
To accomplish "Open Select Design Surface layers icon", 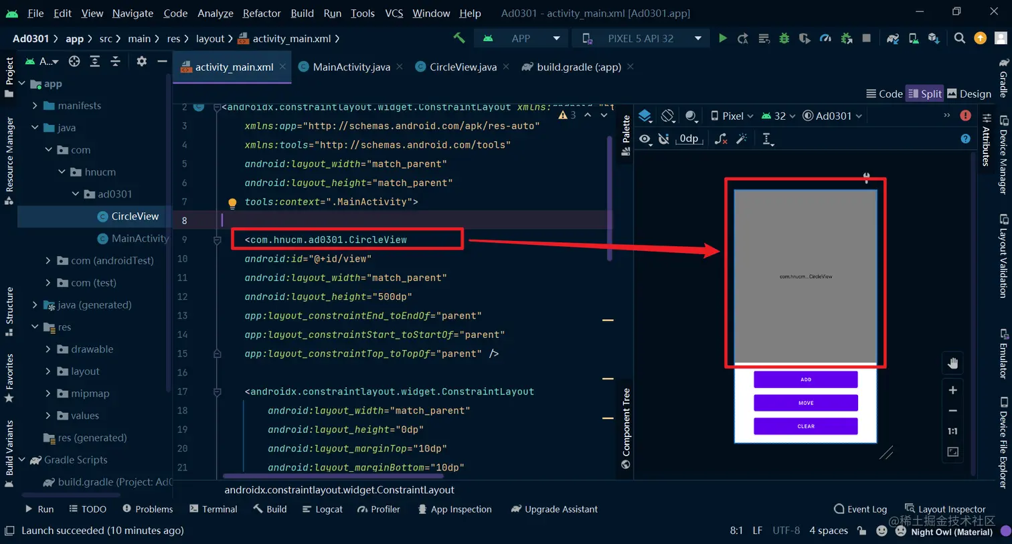I will pos(645,116).
